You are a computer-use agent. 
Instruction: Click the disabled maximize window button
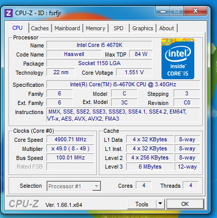coord(177,11)
